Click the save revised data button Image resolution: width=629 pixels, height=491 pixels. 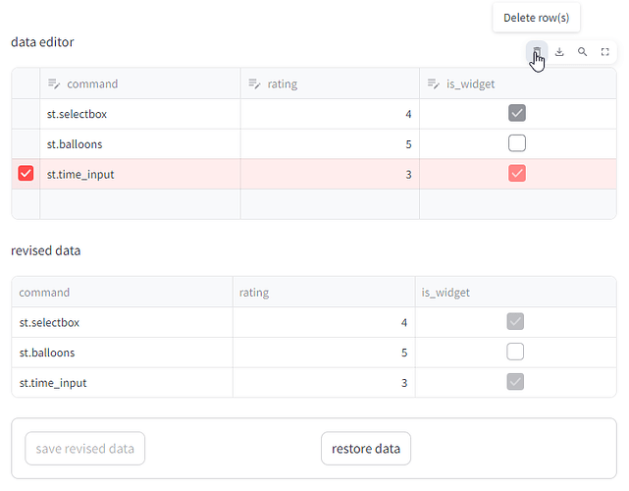85,449
